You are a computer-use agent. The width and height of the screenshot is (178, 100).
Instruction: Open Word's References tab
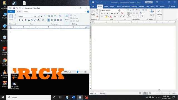pyautogui.click(x=126, y=7)
